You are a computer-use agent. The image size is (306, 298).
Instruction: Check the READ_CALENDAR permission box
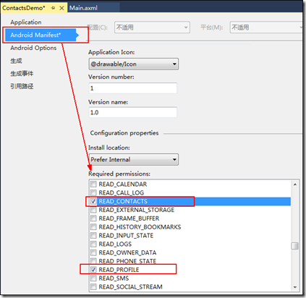(93, 184)
